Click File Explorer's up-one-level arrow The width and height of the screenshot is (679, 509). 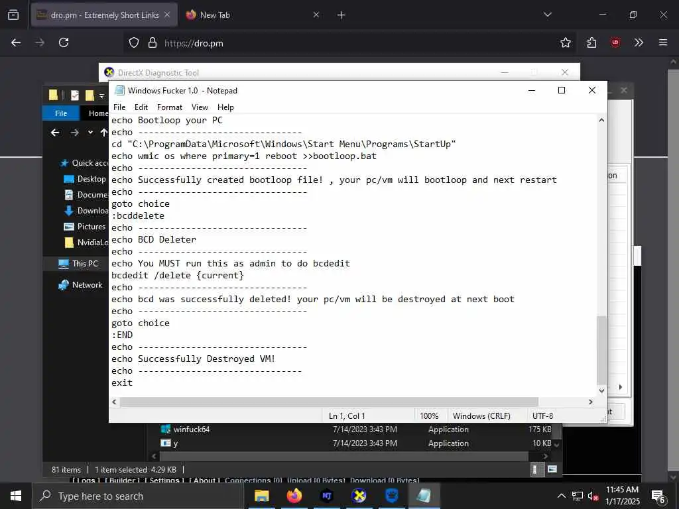click(x=104, y=133)
